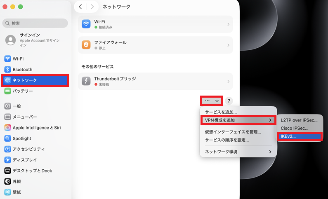
Task: Go back using the back arrow
Action: tap(80, 7)
